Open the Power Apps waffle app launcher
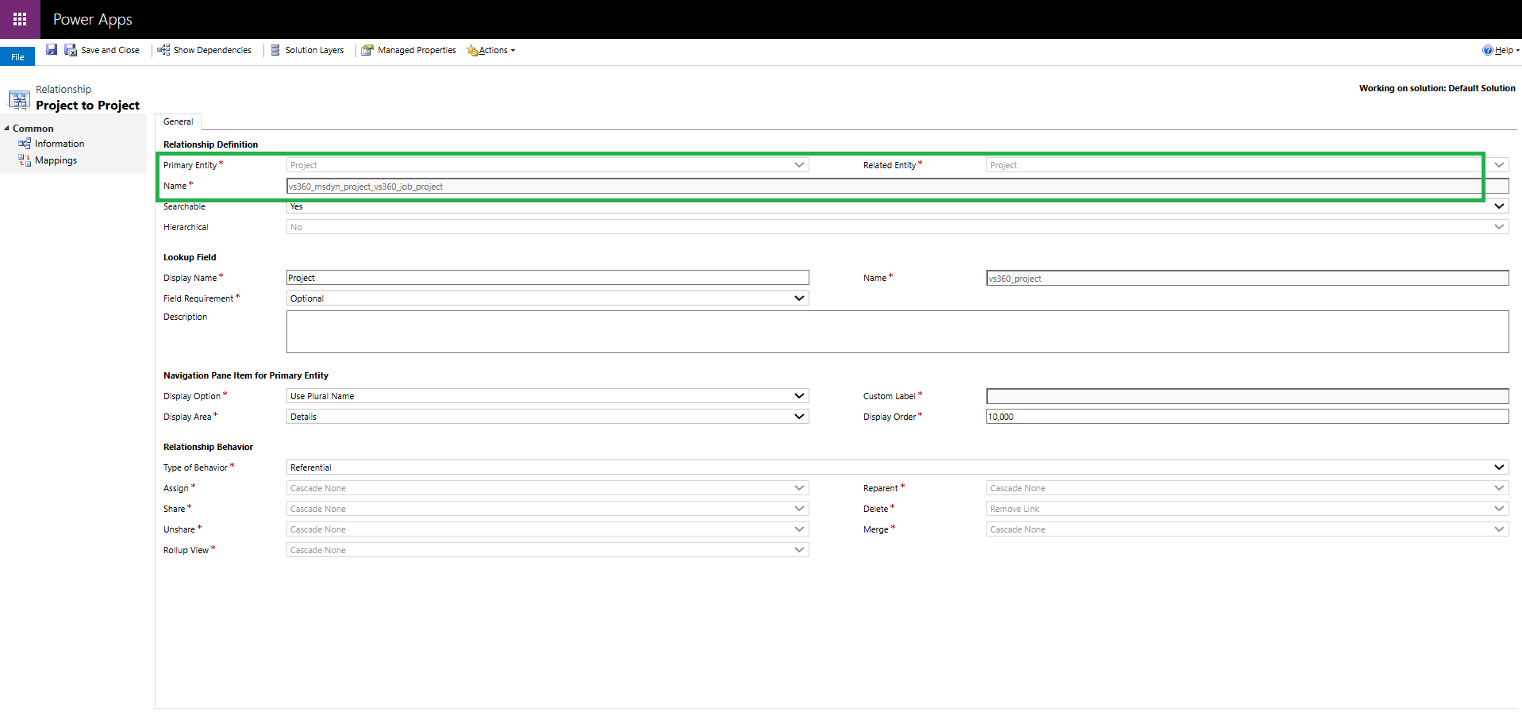Viewport: 1522px width, 727px height. point(20,19)
